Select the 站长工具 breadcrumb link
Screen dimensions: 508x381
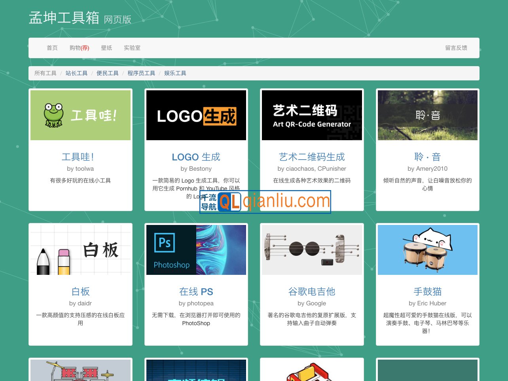[x=76, y=73]
